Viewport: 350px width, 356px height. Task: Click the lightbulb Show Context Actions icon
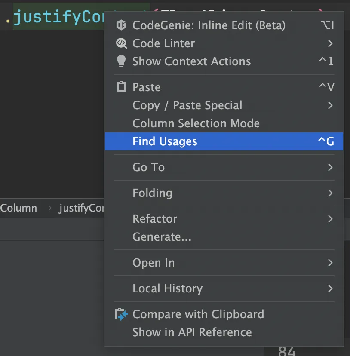121,61
